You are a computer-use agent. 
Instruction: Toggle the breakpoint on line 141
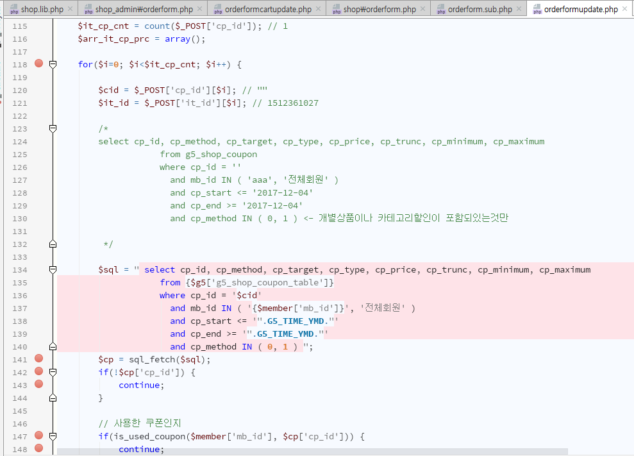tap(39, 359)
